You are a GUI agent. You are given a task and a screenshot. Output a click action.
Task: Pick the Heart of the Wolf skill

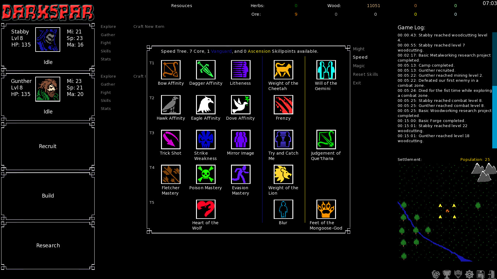[206, 209]
